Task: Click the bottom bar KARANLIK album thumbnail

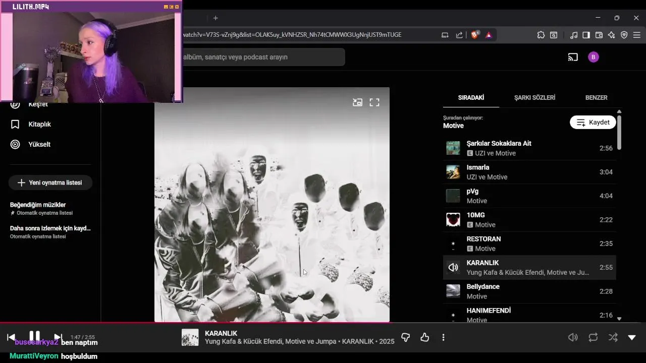Action: click(x=190, y=337)
